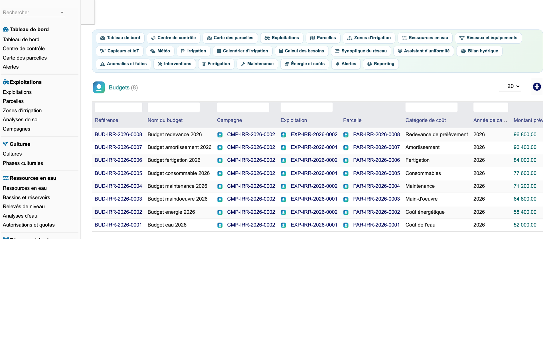Viewport: 555px width, 343px height.
Task: Switch to the Zones d'irrigation top tab
Action: [369, 38]
